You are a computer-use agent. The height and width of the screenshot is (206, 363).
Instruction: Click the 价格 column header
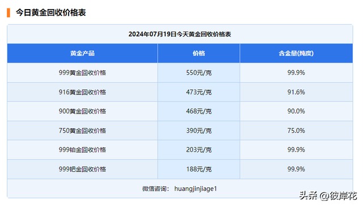click(199, 53)
